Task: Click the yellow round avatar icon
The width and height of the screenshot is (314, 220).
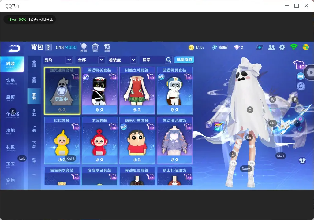Action: click(x=306, y=47)
